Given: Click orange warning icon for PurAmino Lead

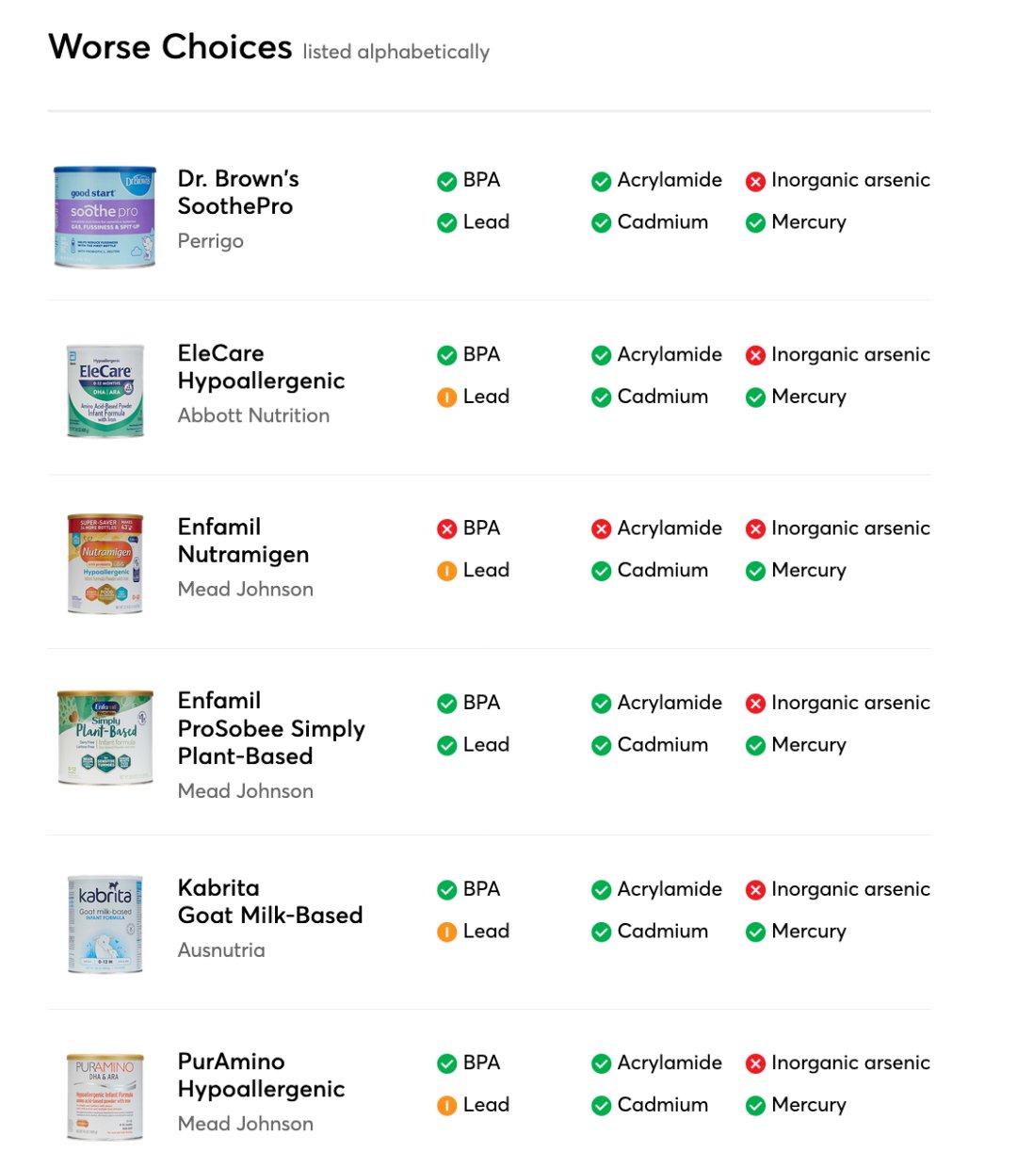Looking at the screenshot, I should click(x=447, y=1106).
